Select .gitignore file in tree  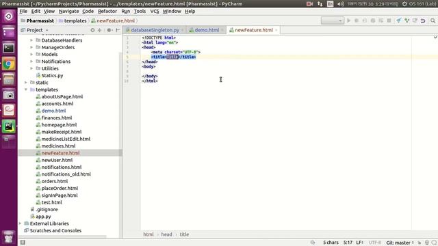pos(47,210)
